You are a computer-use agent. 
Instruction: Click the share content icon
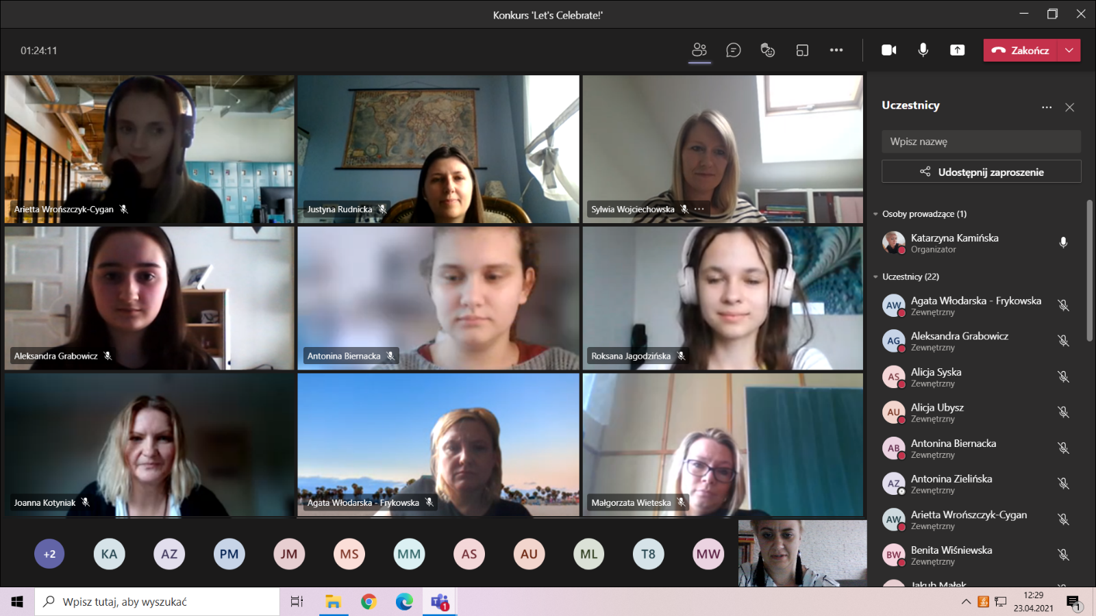click(x=958, y=50)
